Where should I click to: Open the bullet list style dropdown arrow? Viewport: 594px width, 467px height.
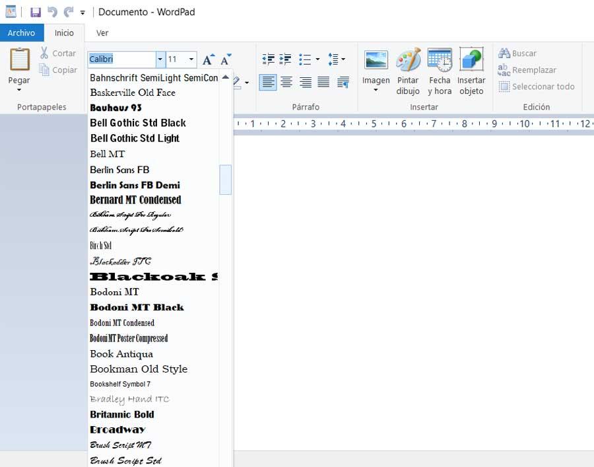coord(317,59)
